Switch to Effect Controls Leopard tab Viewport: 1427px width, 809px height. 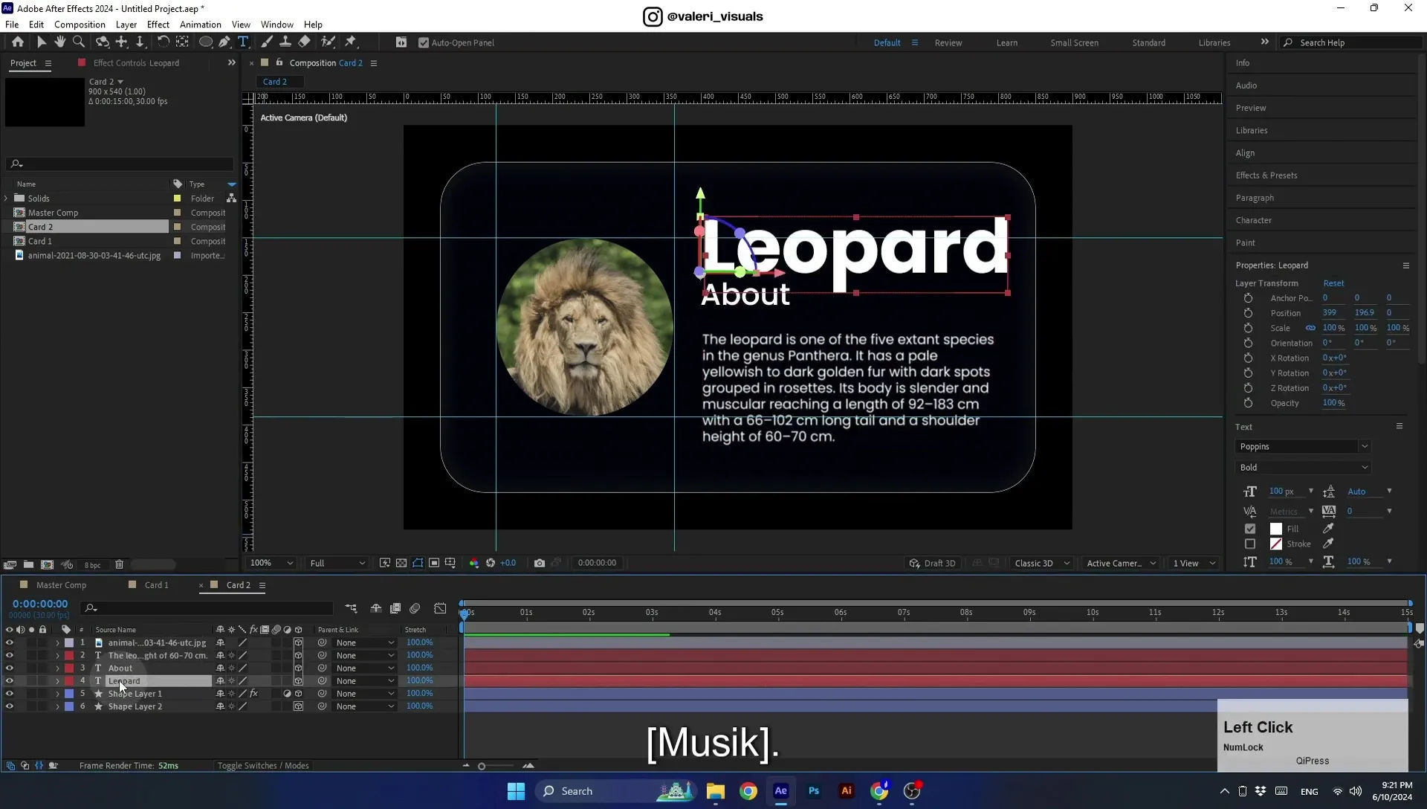coord(136,63)
